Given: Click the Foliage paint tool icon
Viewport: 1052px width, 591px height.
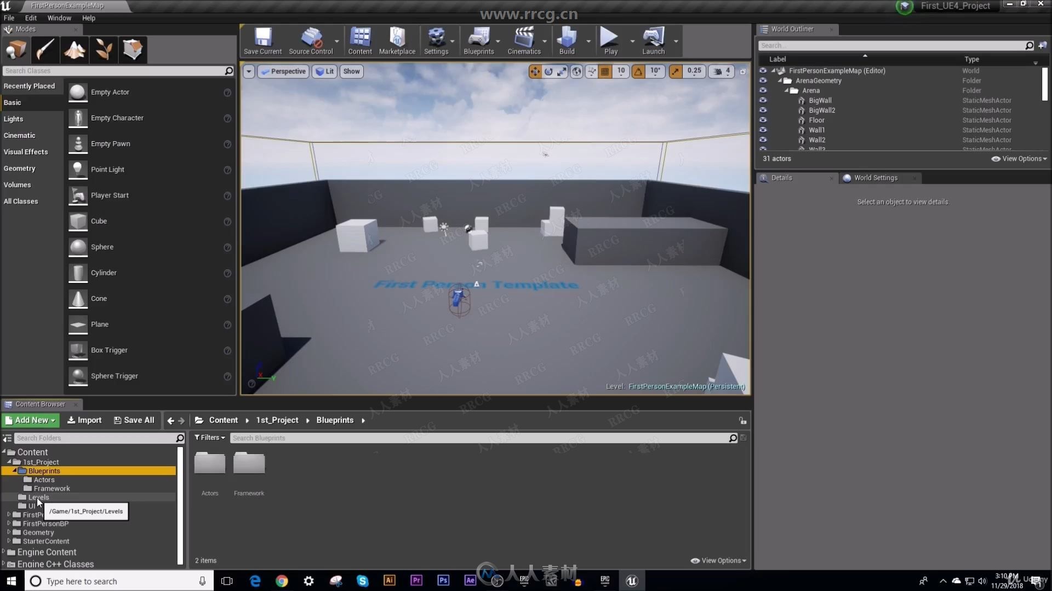Looking at the screenshot, I should [x=104, y=49].
